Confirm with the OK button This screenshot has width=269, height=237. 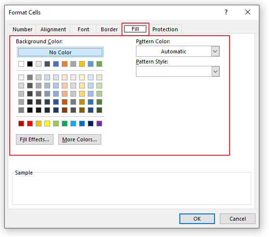(197, 219)
